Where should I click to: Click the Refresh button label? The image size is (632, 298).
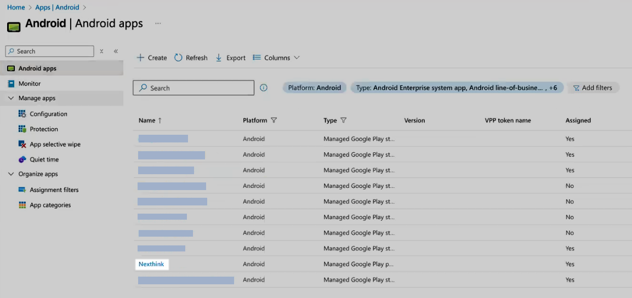(x=197, y=58)
